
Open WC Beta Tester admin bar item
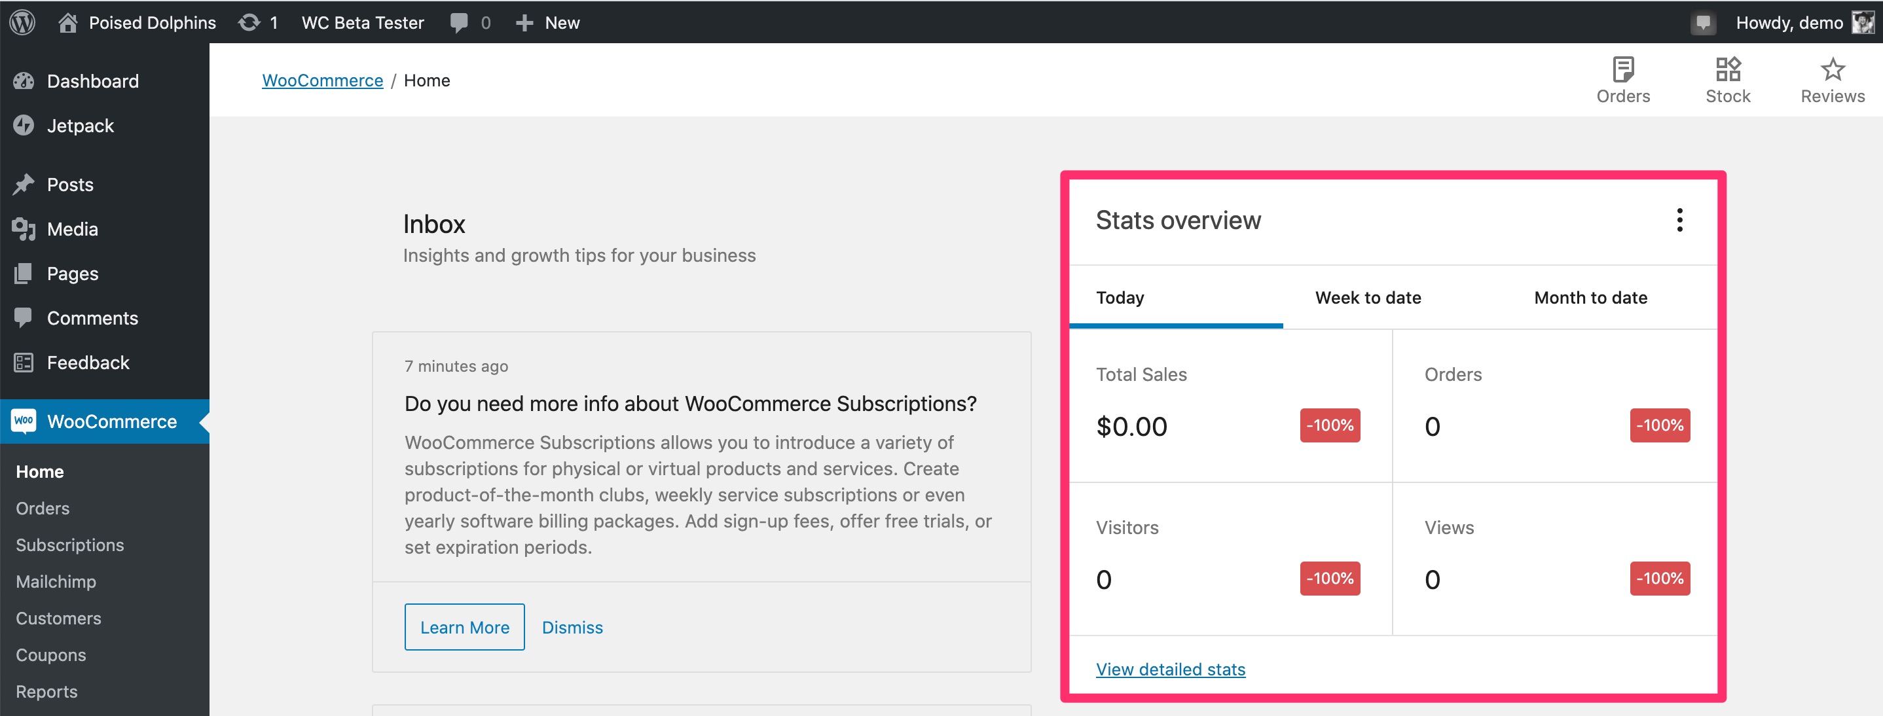pyautogui.click(x=363, y=23)
